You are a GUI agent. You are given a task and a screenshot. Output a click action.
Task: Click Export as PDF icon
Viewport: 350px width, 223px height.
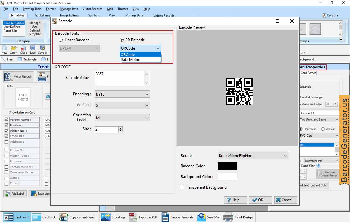coord(133,217)
